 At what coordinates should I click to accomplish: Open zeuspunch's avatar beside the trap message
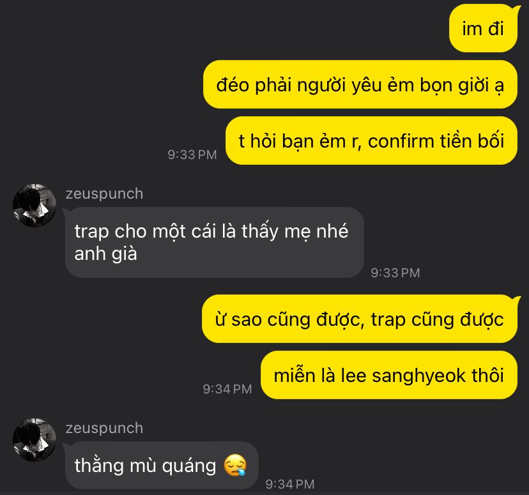(34, 205)
